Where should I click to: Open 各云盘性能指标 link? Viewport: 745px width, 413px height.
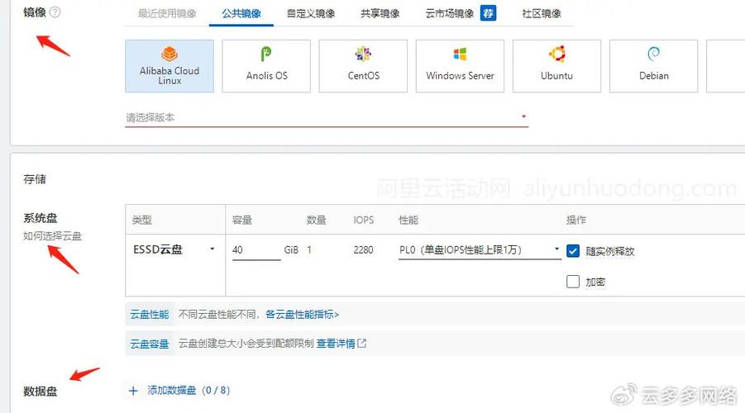(302, 314)
